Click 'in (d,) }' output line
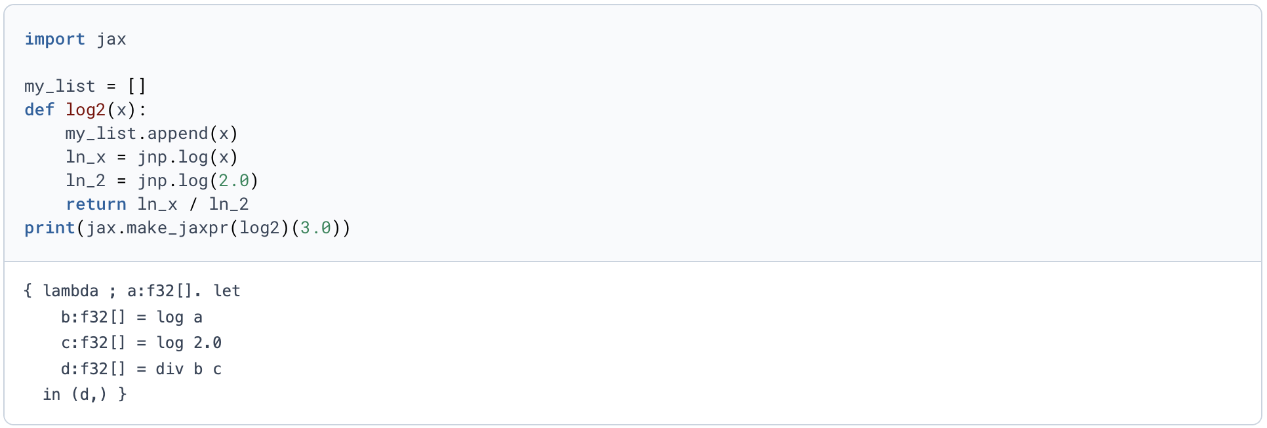Image resolution: width=1267 pixels, height=428 pixels. tap(85, 395)
